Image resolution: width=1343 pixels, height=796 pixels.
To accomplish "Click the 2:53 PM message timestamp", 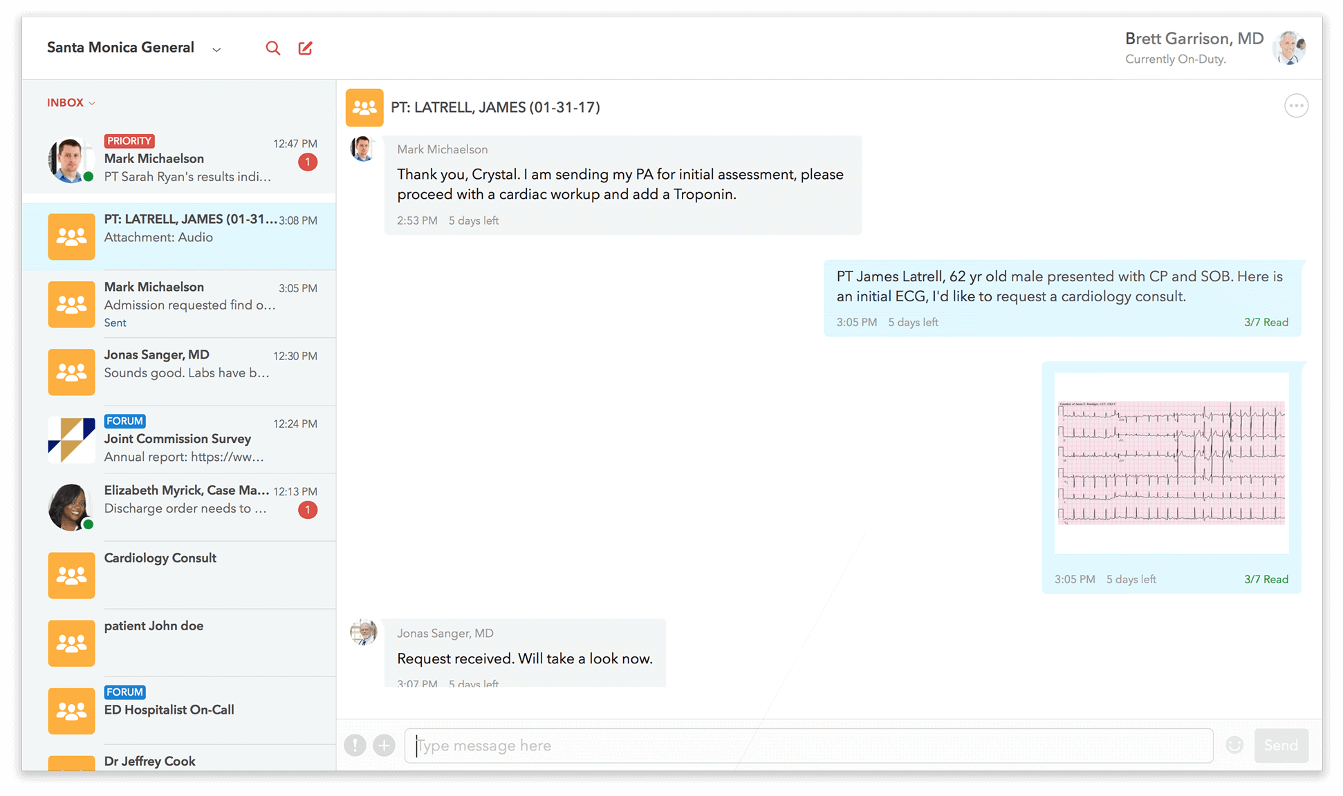I will pyautogui.click(x=417, y=220).
